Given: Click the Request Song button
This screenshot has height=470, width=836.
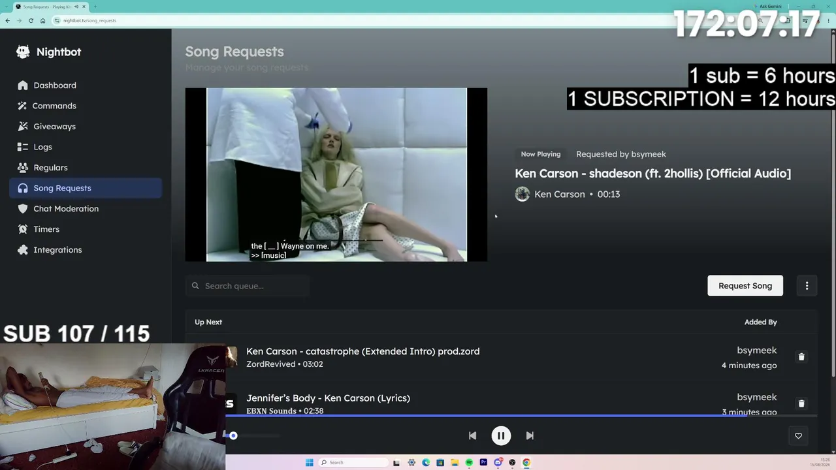Looking at the screenshot, I should (745, 286).
